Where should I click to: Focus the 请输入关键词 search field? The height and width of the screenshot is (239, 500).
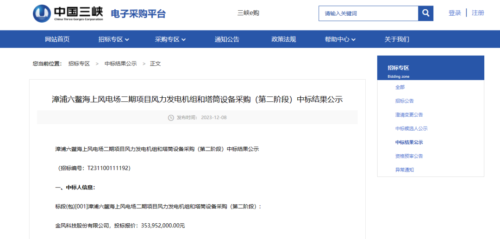(369, 13)
